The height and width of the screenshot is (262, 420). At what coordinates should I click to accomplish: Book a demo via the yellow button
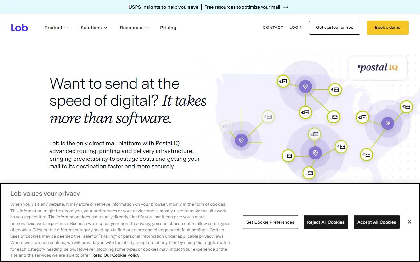tap(388, 28)
